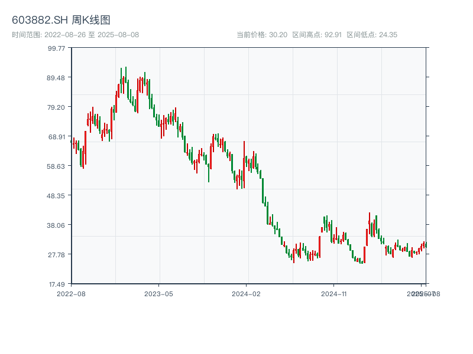Viewport: 473px width, 354px height.
Task: Select the 时间范围 date range text
Action: (x=75, y=35)
